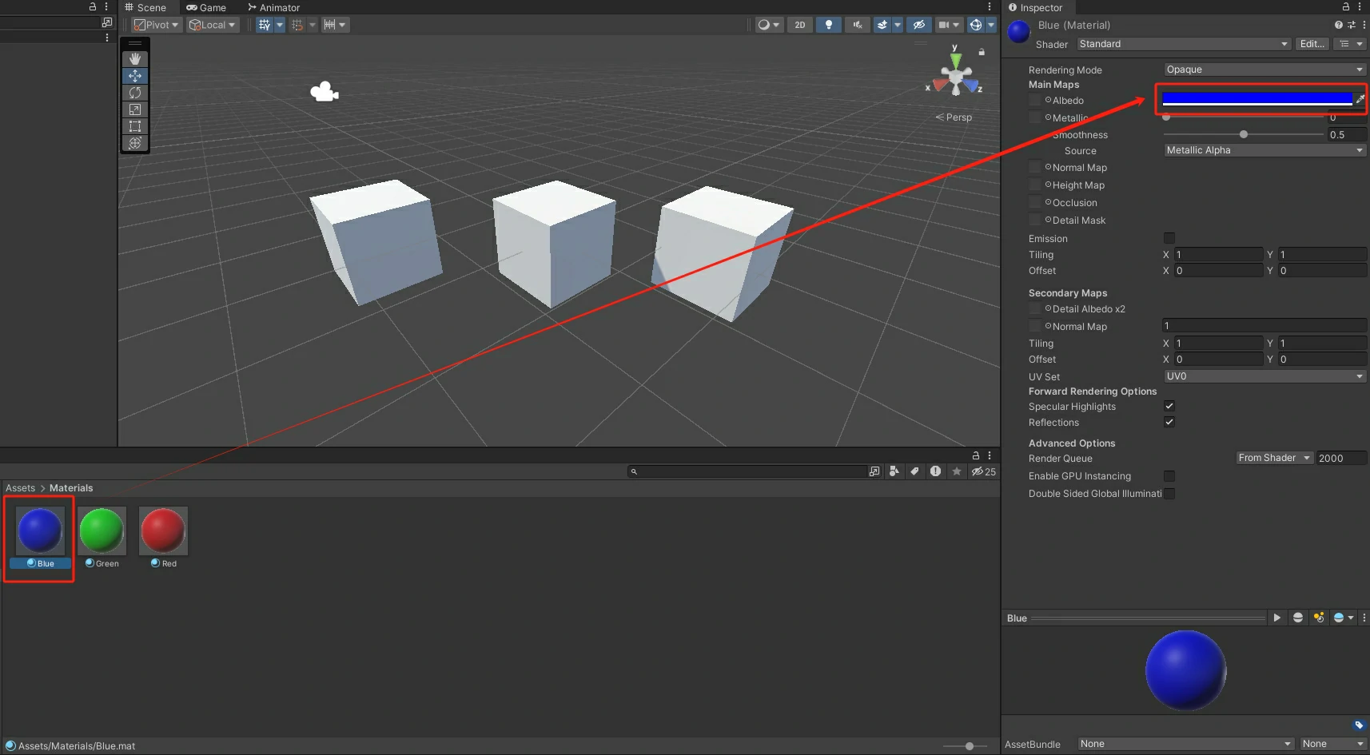The width and height of the screenshot is (1370, 755).
Task: Click the favorites star icon
Action: [x=957, y=471]
